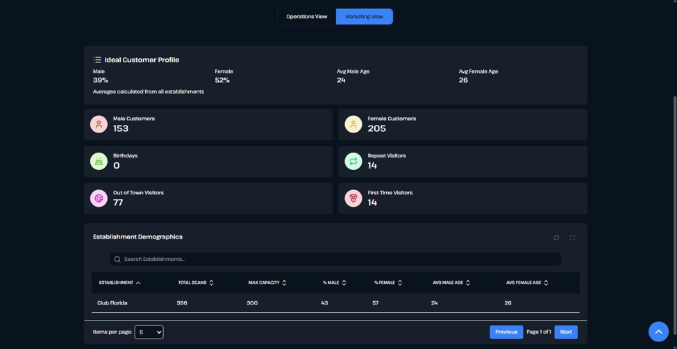The width and height of the screenshot is (677, 349).
Task: Sort by Max Capacity column
Action: tap(267, 283)
